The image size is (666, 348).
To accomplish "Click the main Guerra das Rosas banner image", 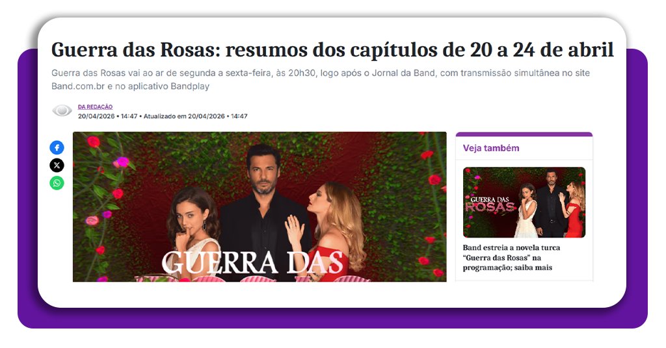I will (x=260, y=207).
